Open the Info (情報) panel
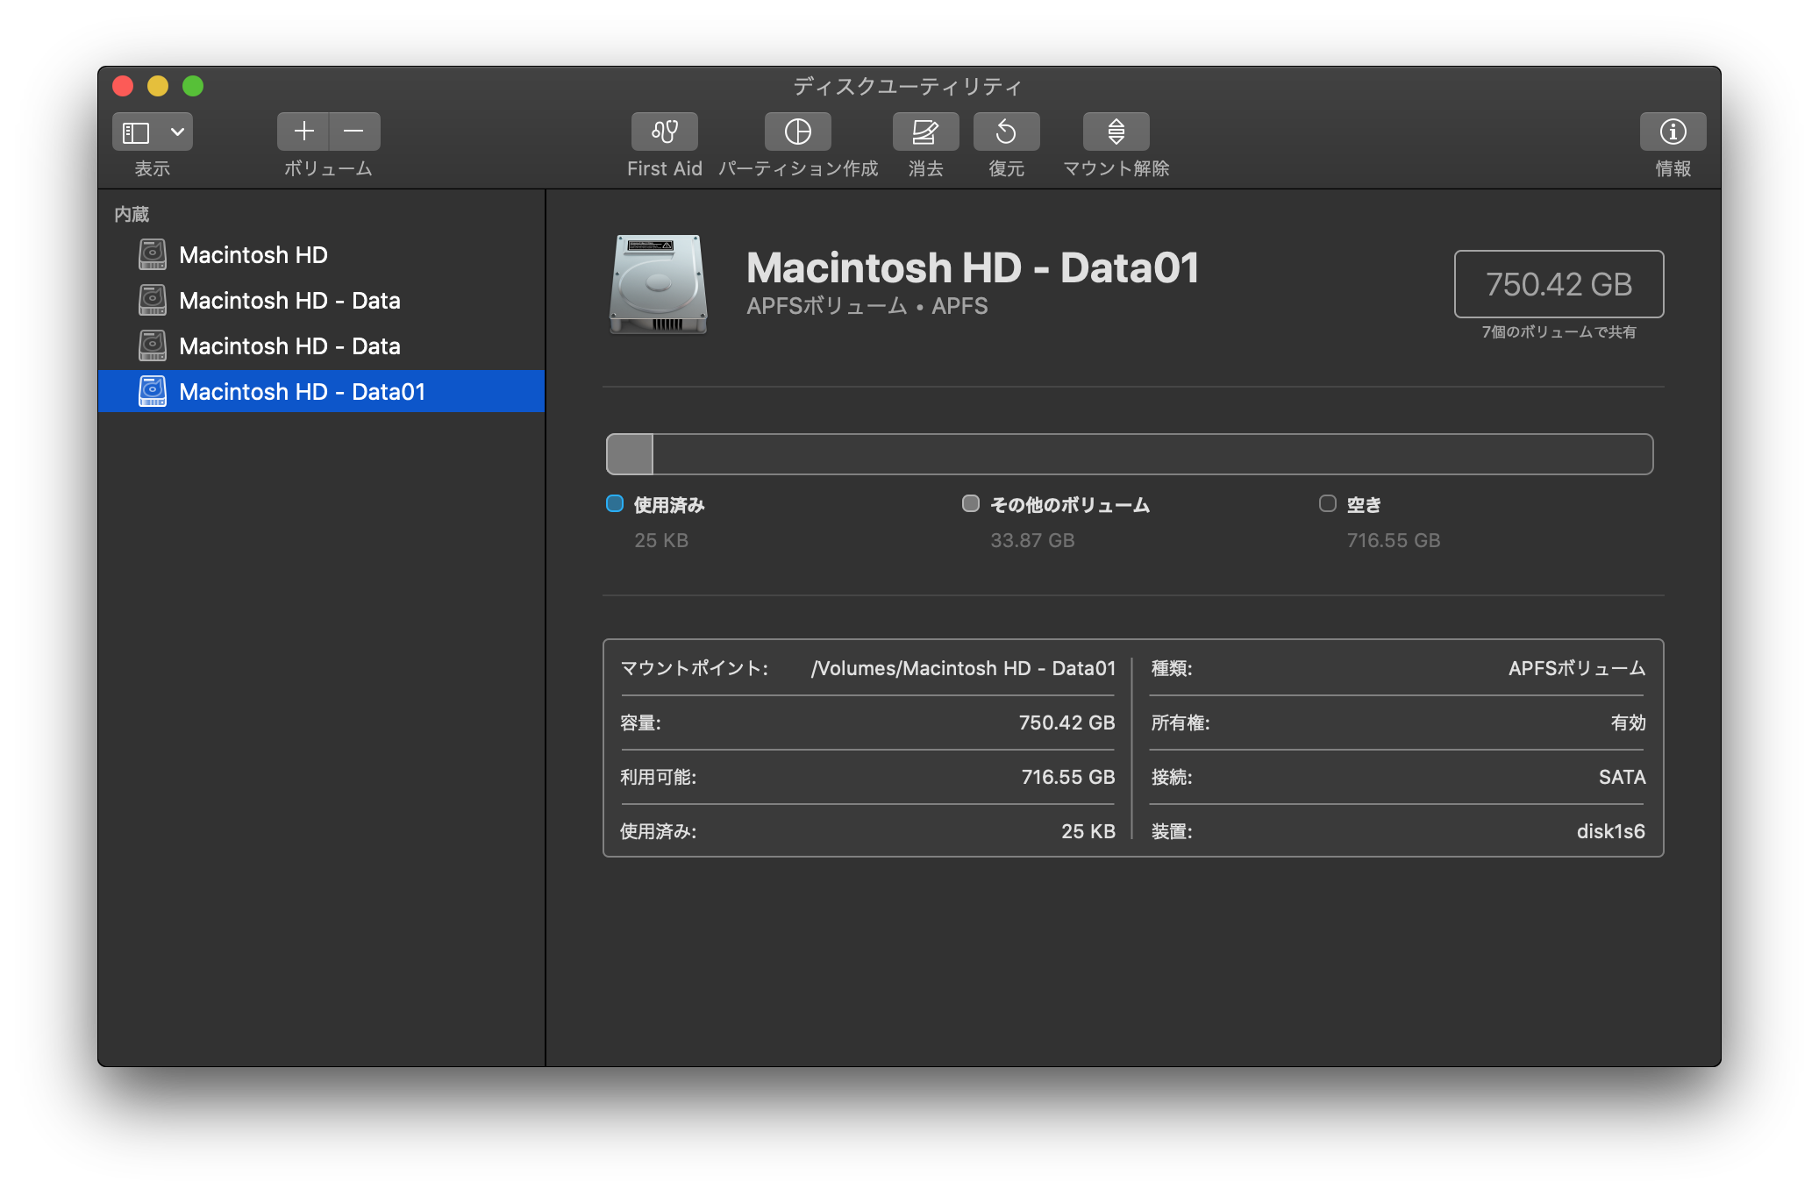The image size is (1819, 1196). click(1673, 132)
